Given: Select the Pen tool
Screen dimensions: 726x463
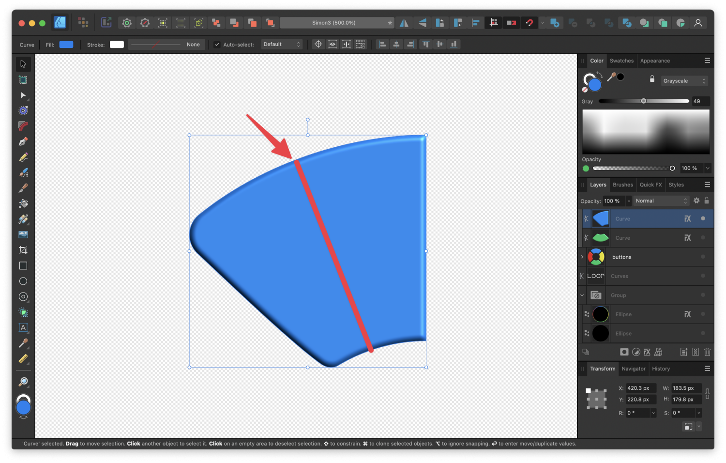Looking at the screenshot, I should [23, 141].
